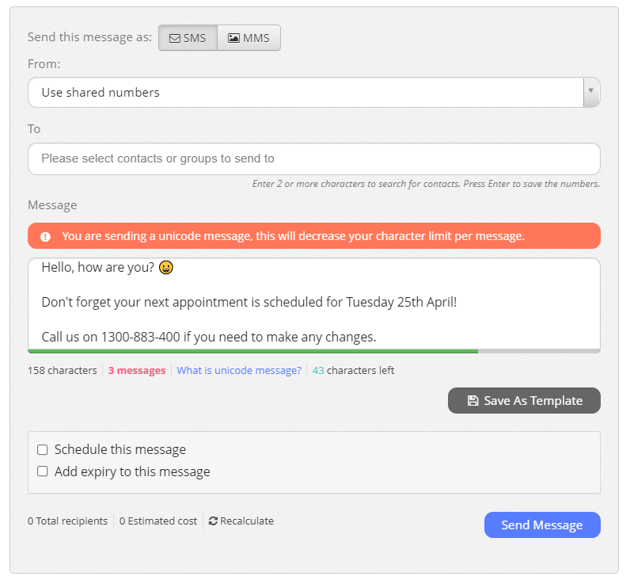Switch message type to MMS

coord(249,38)
